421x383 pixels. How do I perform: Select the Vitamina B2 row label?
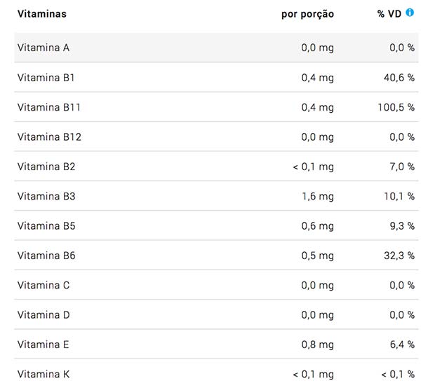[x=46, y=167]
